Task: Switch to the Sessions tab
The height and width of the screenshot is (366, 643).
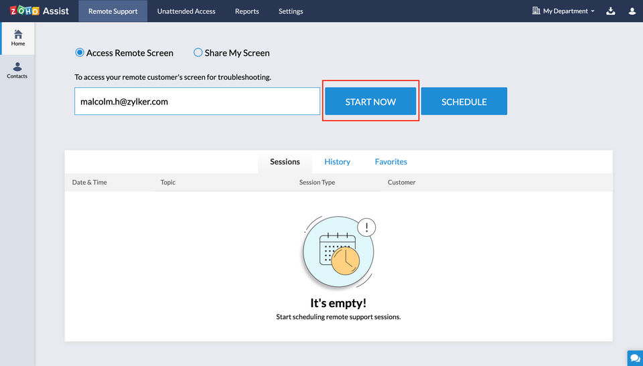Action: tap(285, 162)
